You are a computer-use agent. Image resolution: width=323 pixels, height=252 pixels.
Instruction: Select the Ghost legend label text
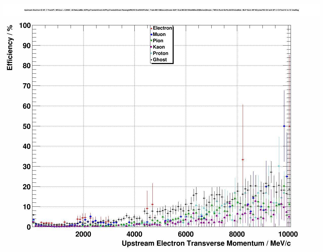(x=160, y=60)
